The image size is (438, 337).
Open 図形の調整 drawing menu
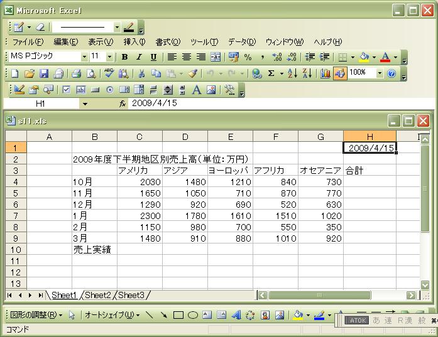point(36,315)
